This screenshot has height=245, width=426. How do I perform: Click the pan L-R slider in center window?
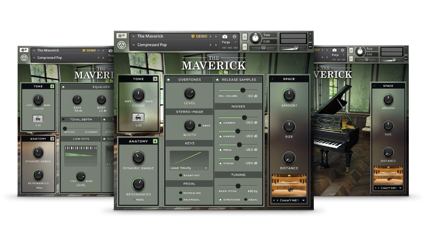tap(263, 48)
